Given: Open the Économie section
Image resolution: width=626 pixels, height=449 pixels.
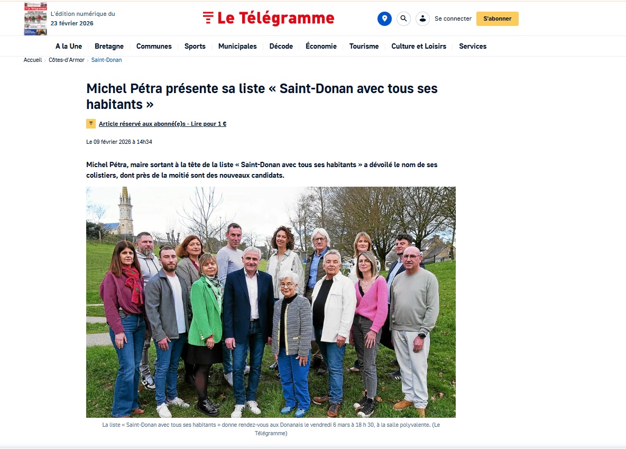Looking at the screenshot, I should click(x=321, y=47).
